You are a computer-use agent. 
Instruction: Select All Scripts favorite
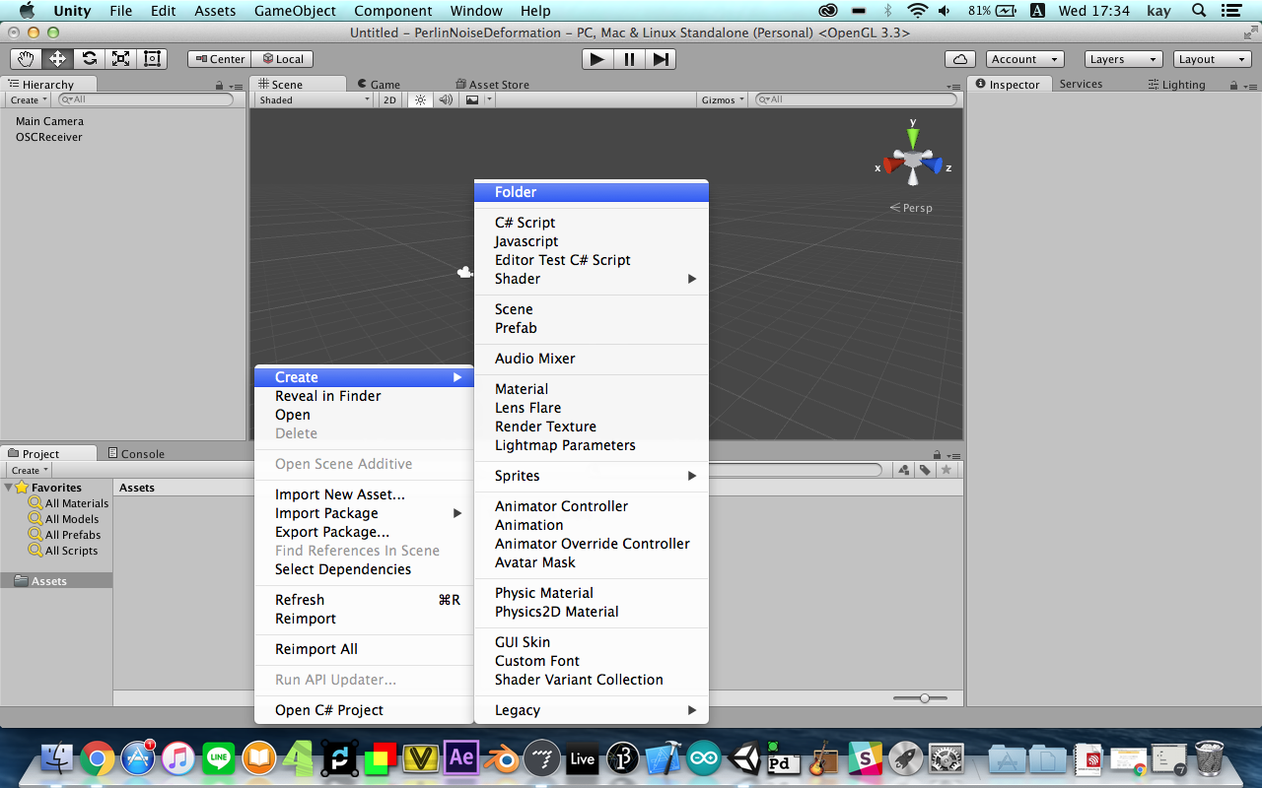click(63, 551)
